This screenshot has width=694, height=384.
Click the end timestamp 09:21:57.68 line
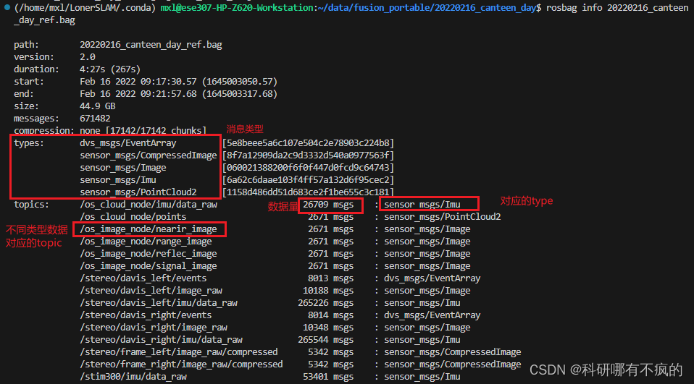coord(178,94)
